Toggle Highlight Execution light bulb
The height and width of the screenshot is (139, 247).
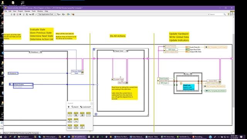coord(24,14)
